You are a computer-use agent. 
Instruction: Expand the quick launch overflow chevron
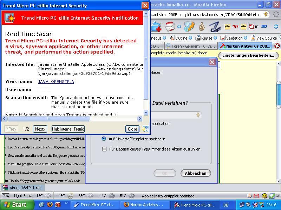pos(66,203)
